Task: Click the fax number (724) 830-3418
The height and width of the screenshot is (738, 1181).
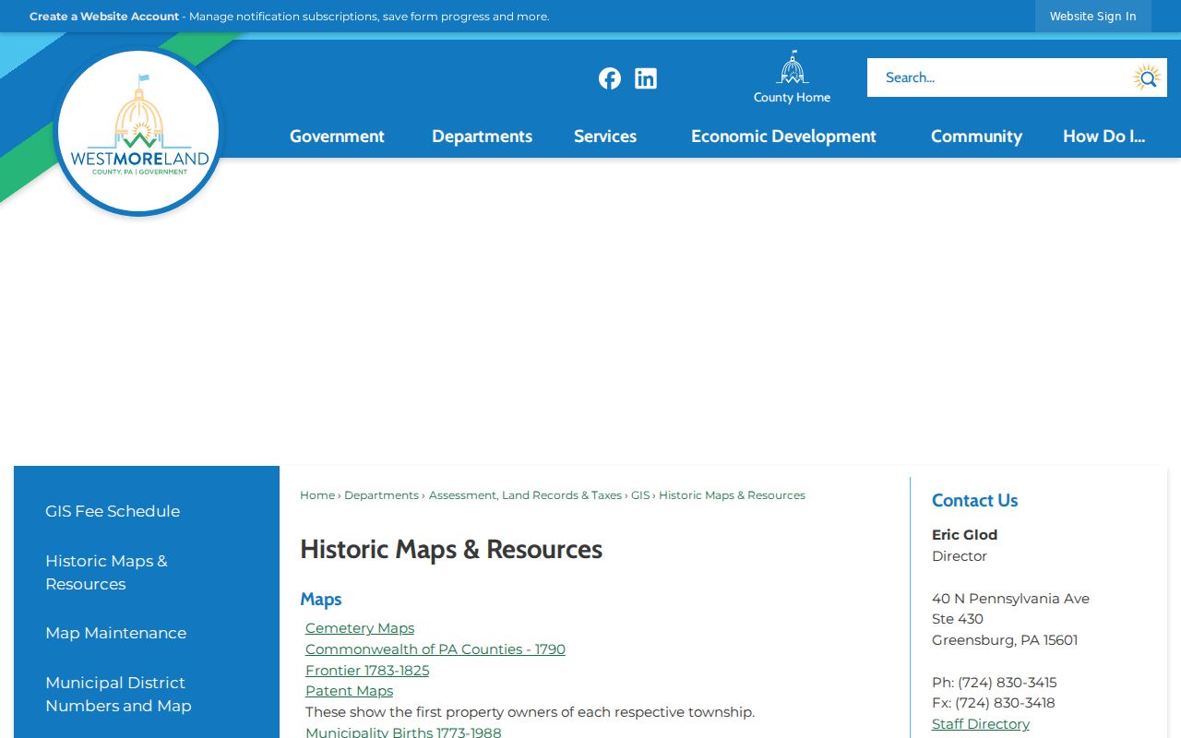Action: [x=1005, y=703]
